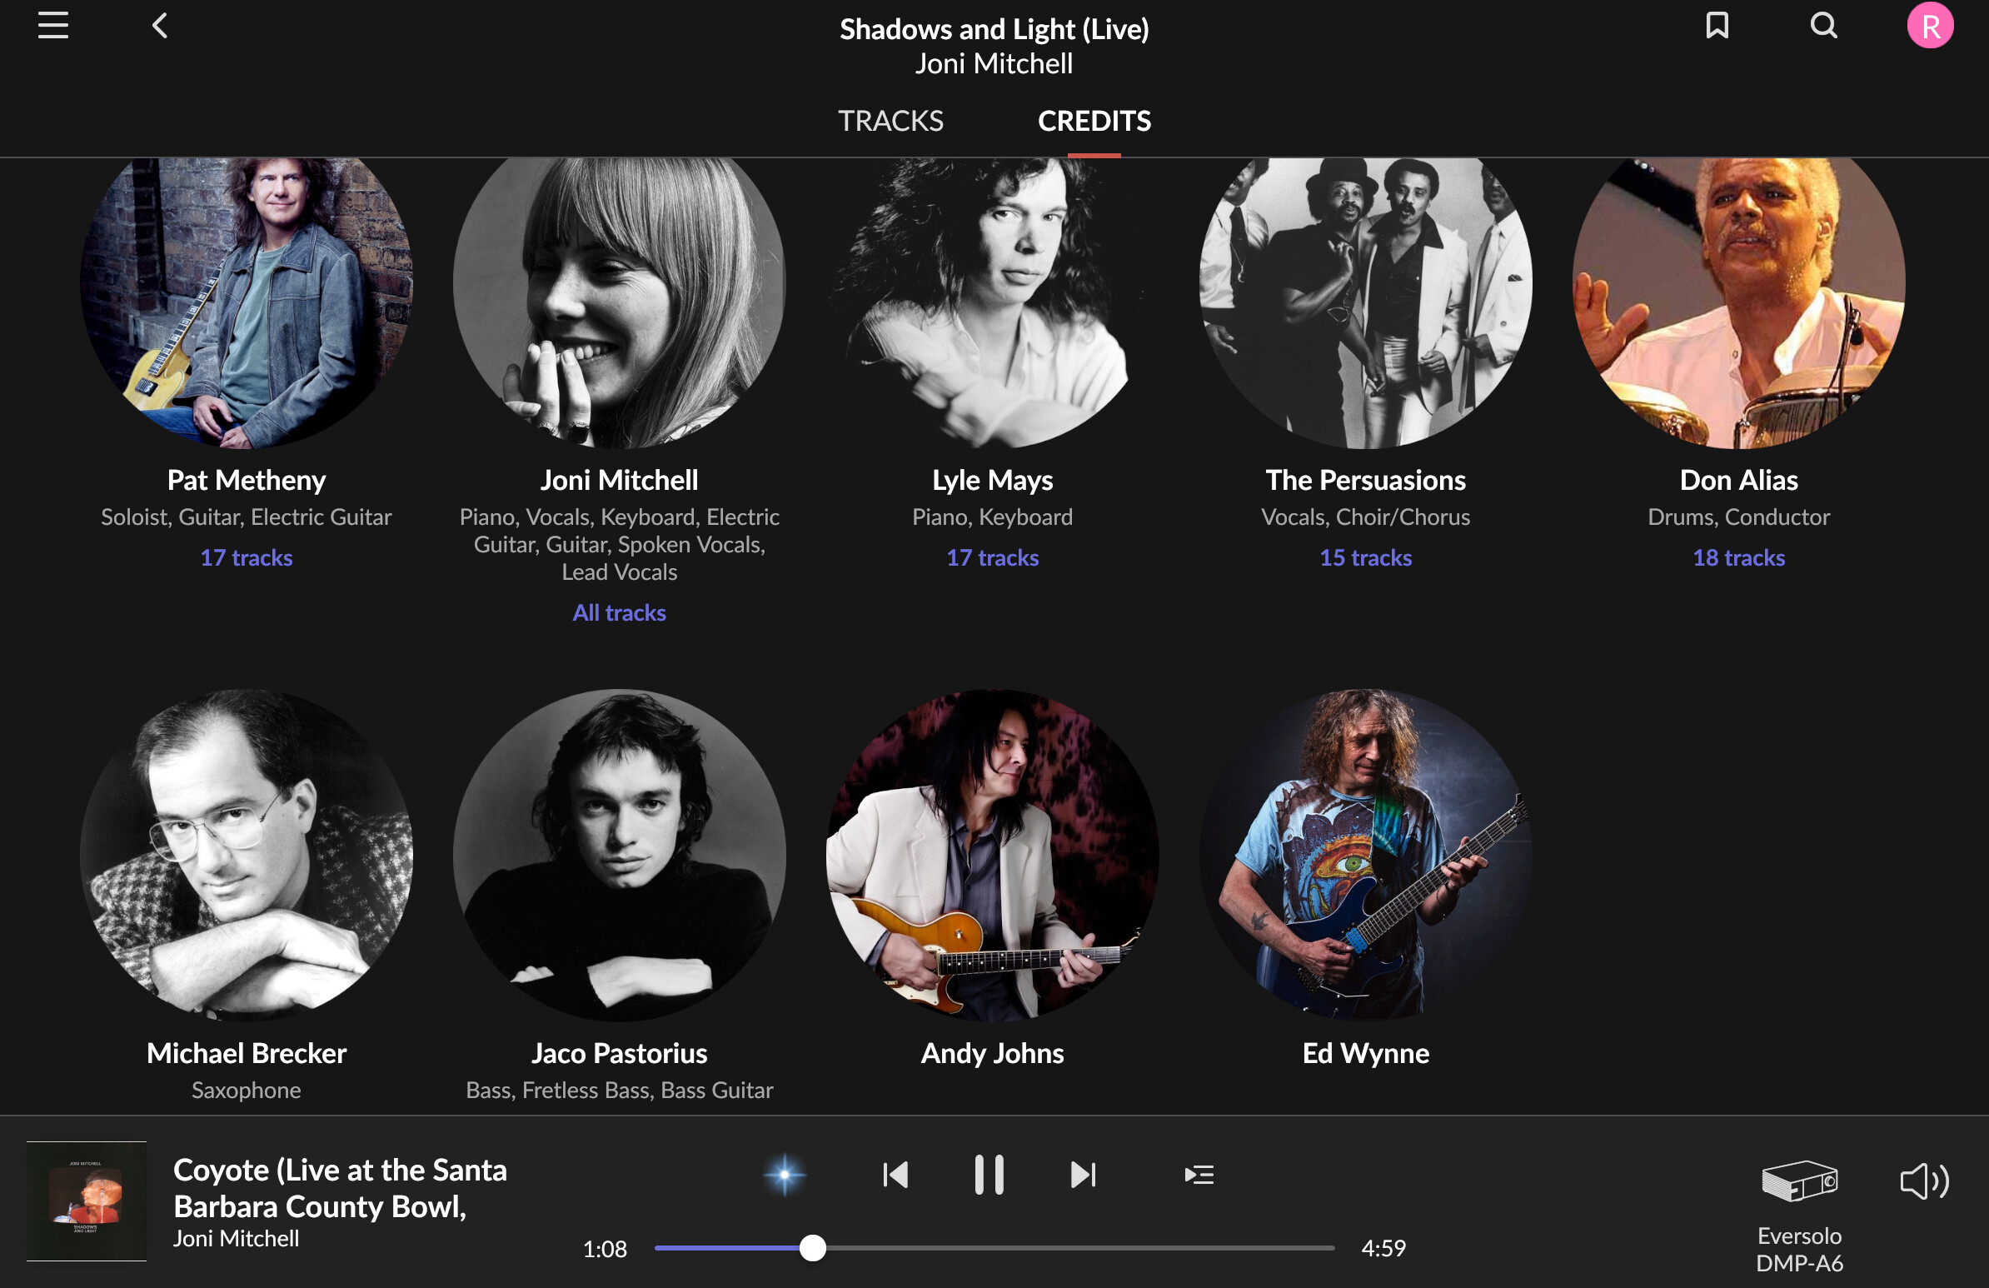1989x1288 pixels.
Task: Select the Eversolo DMP-A6 output device
Action: click(x=1798, y=1216)
